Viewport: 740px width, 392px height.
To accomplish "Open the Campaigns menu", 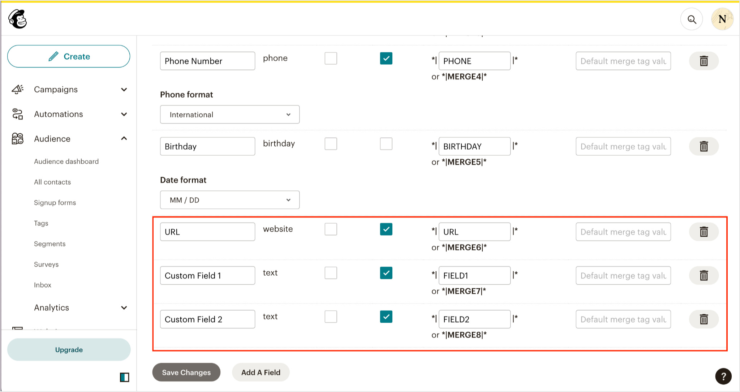I will pos(55,89).
